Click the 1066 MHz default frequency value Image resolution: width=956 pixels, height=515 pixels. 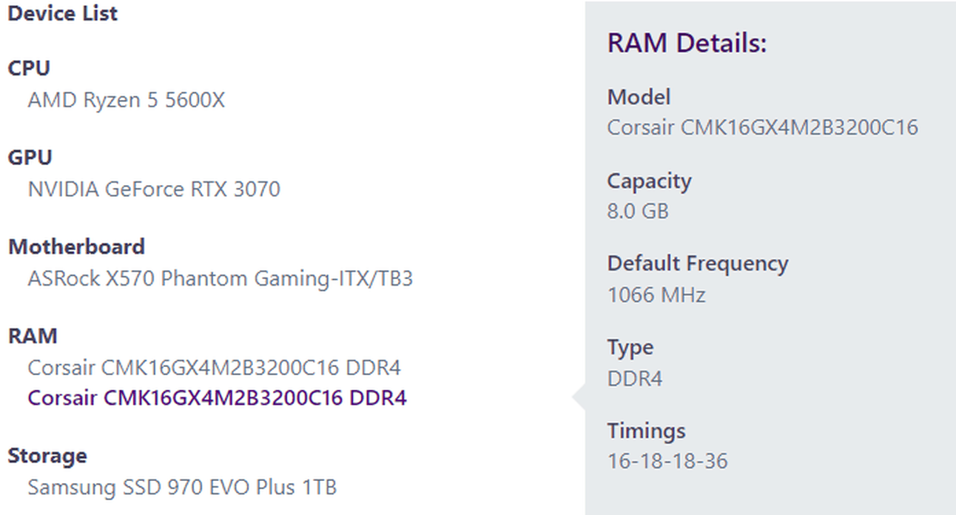tap(656, 295)
